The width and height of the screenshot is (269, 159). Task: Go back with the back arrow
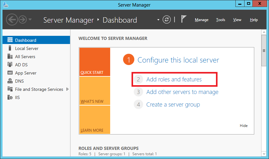12,20
